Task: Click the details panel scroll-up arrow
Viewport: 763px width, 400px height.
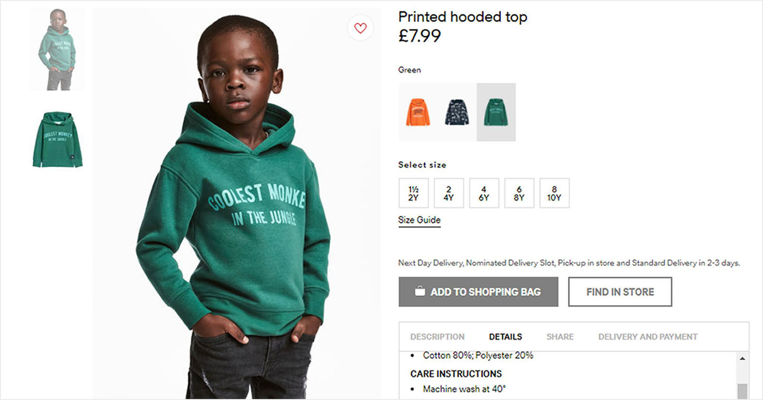Action: [x=742, y=359]
